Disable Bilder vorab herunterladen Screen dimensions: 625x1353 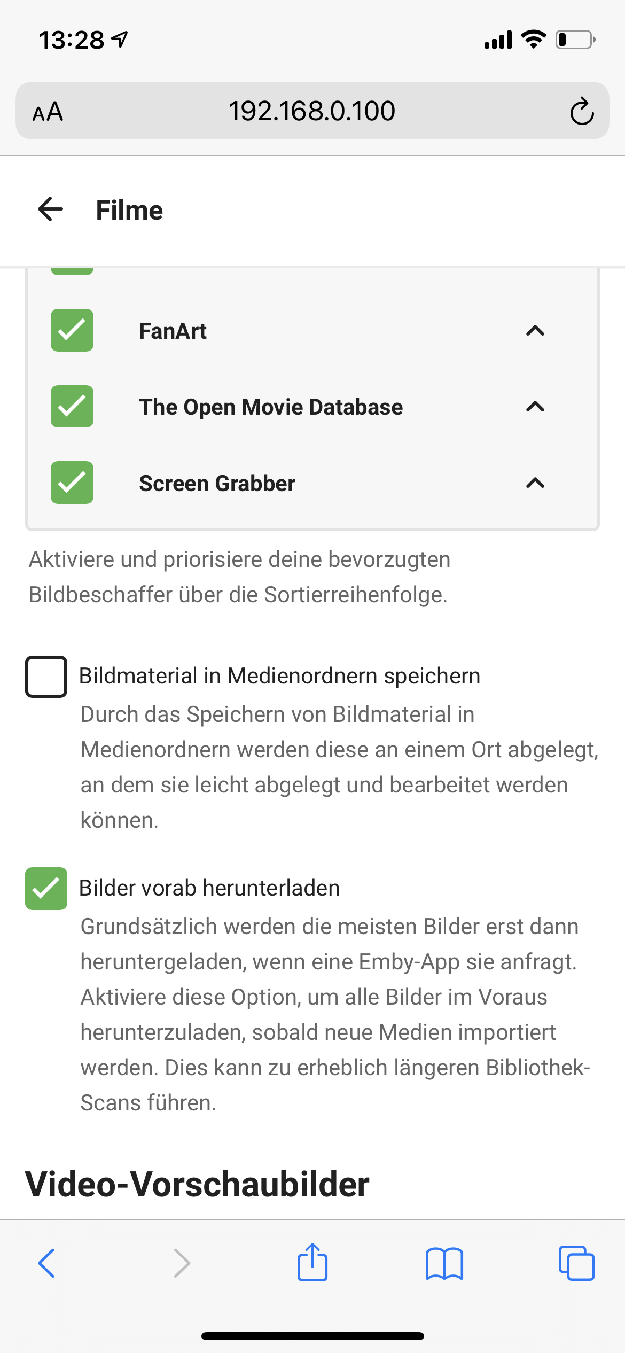[46, 889]
